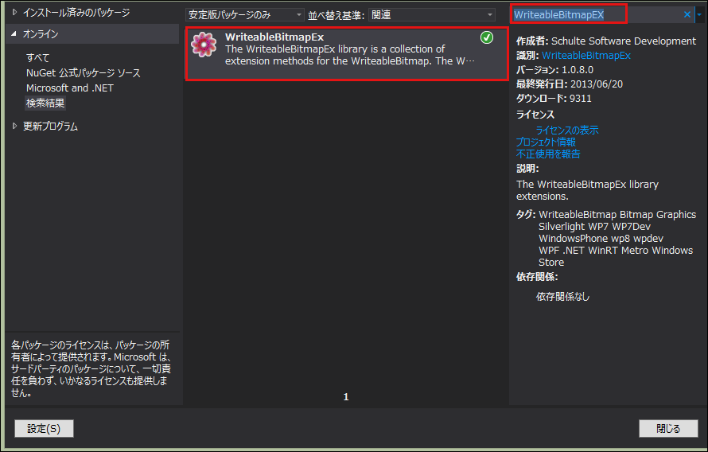Go to results page 1
Image resolution: width=708 pixels, height=452 pixels.
(346, 397)
